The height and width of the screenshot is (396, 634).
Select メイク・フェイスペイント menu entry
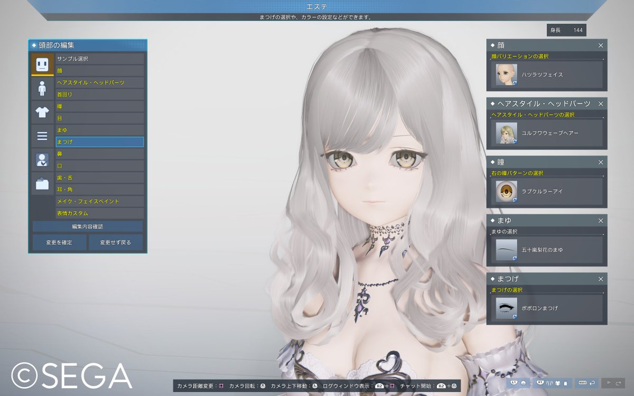(x=100, y=201)
